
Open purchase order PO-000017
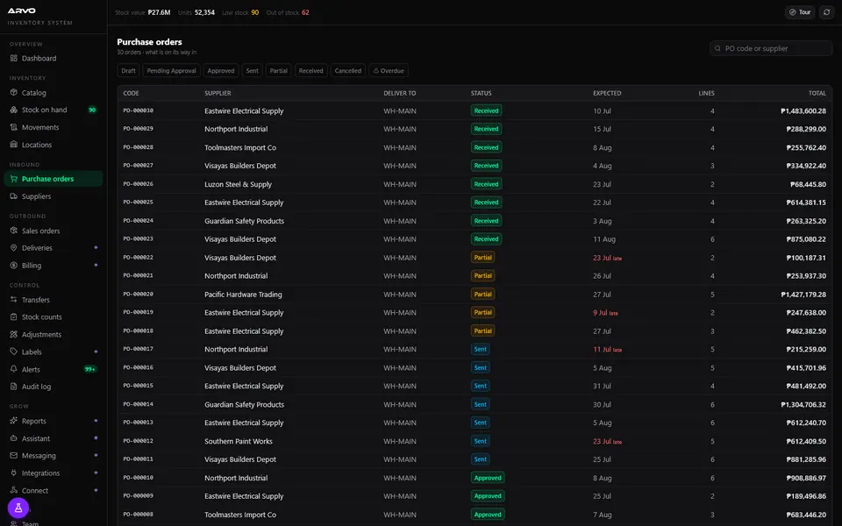(475, 350)
